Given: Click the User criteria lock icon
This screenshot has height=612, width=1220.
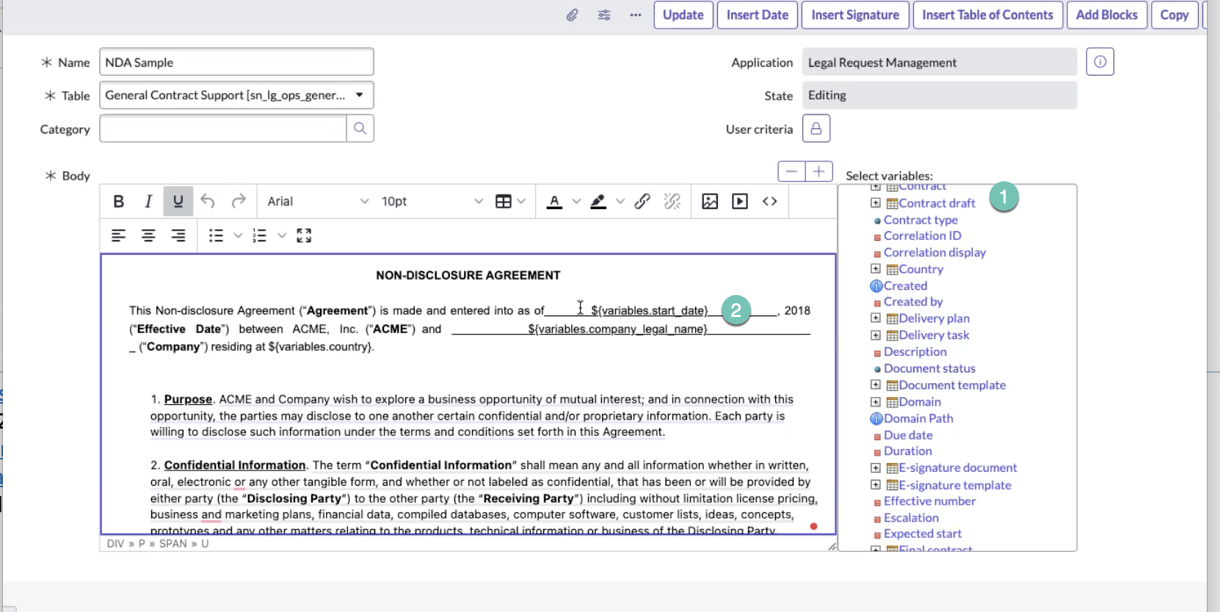Looking at the screenshot, I should (816, 128).
